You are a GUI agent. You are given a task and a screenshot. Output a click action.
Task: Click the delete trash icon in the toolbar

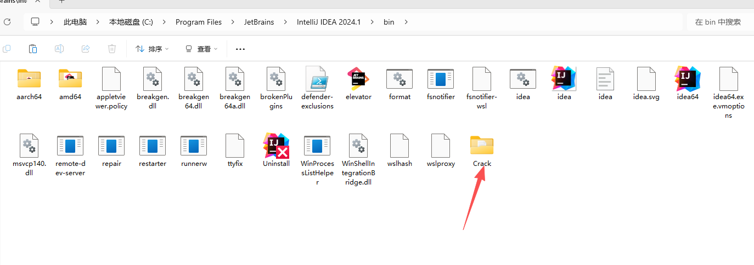coord(112,49)
